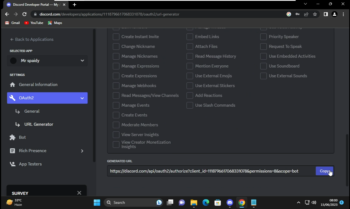This screenshot has height=209, width=350.
Task: Copy the generated OAuth2 URL
Action: pos(324,171)
